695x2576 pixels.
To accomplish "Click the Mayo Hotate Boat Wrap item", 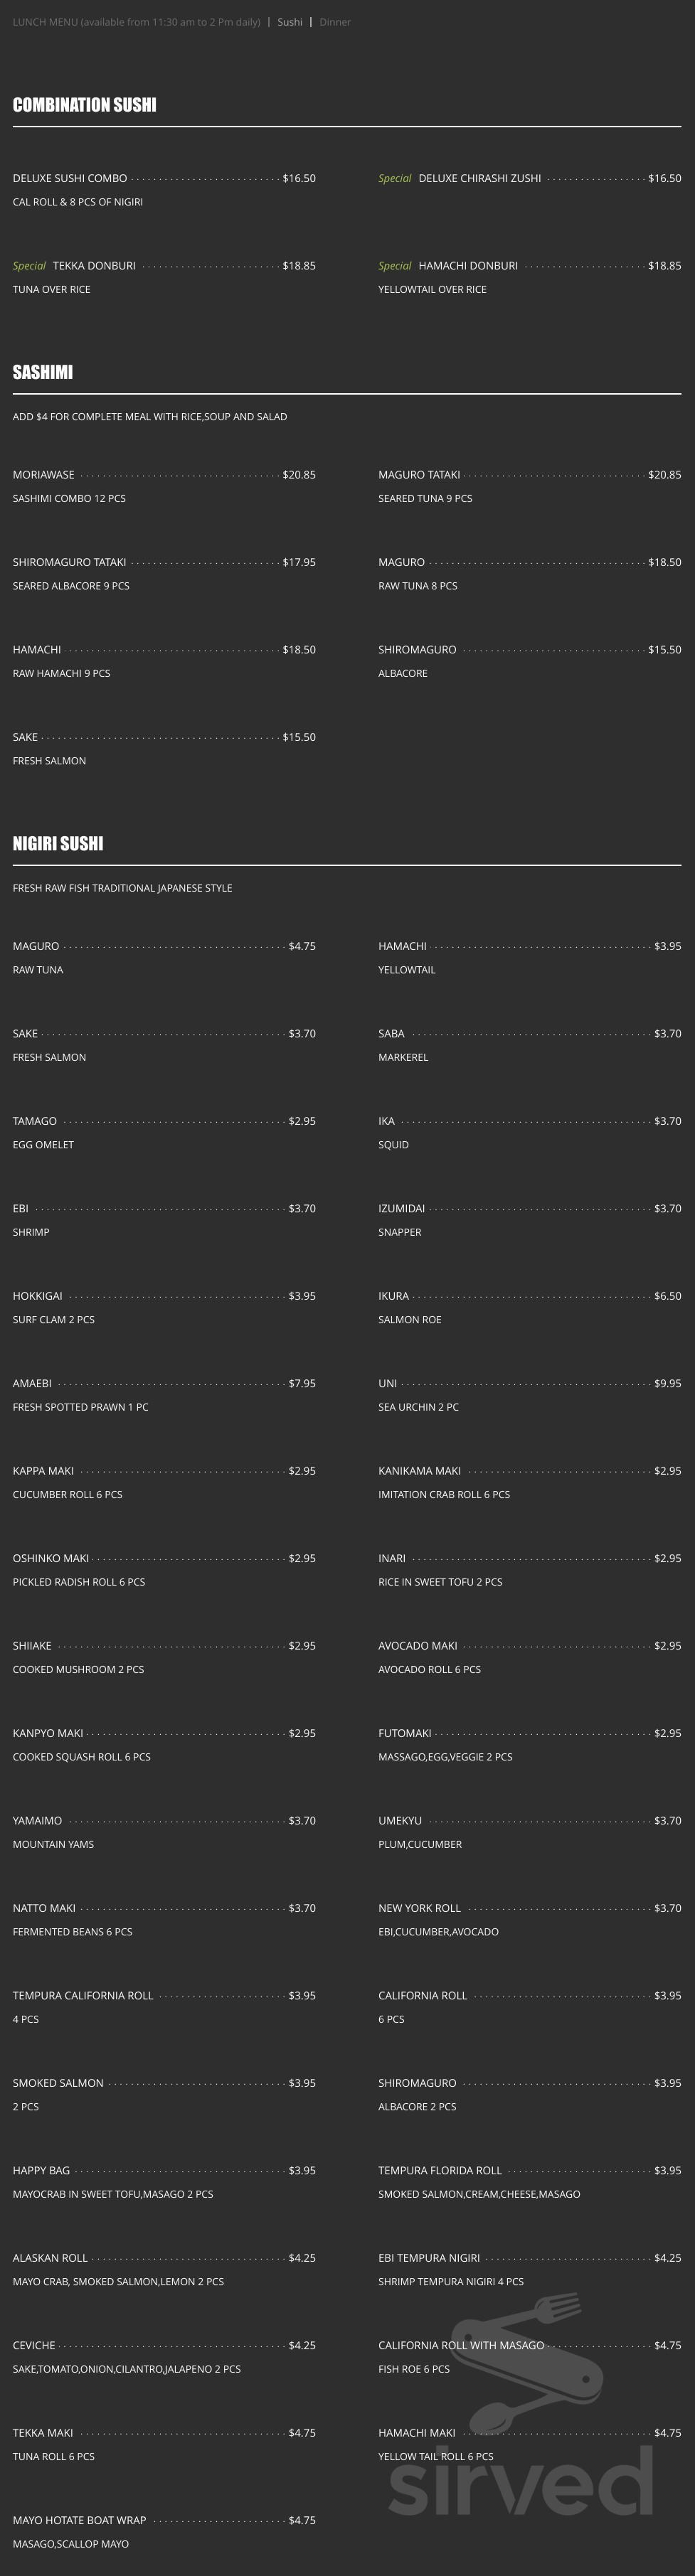I will tap(79, 2520).
